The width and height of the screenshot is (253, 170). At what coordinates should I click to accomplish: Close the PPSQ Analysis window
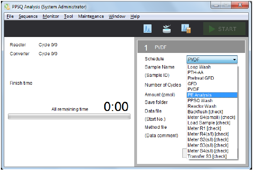(240, 5)
